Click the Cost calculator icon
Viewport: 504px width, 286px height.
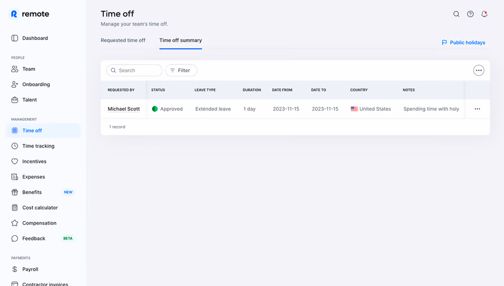[x=14, y=207]
